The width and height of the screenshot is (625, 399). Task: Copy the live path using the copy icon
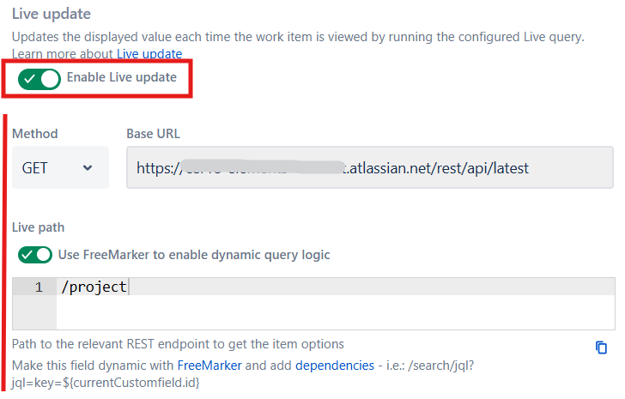pyautogui.click(x=601, y=348)
